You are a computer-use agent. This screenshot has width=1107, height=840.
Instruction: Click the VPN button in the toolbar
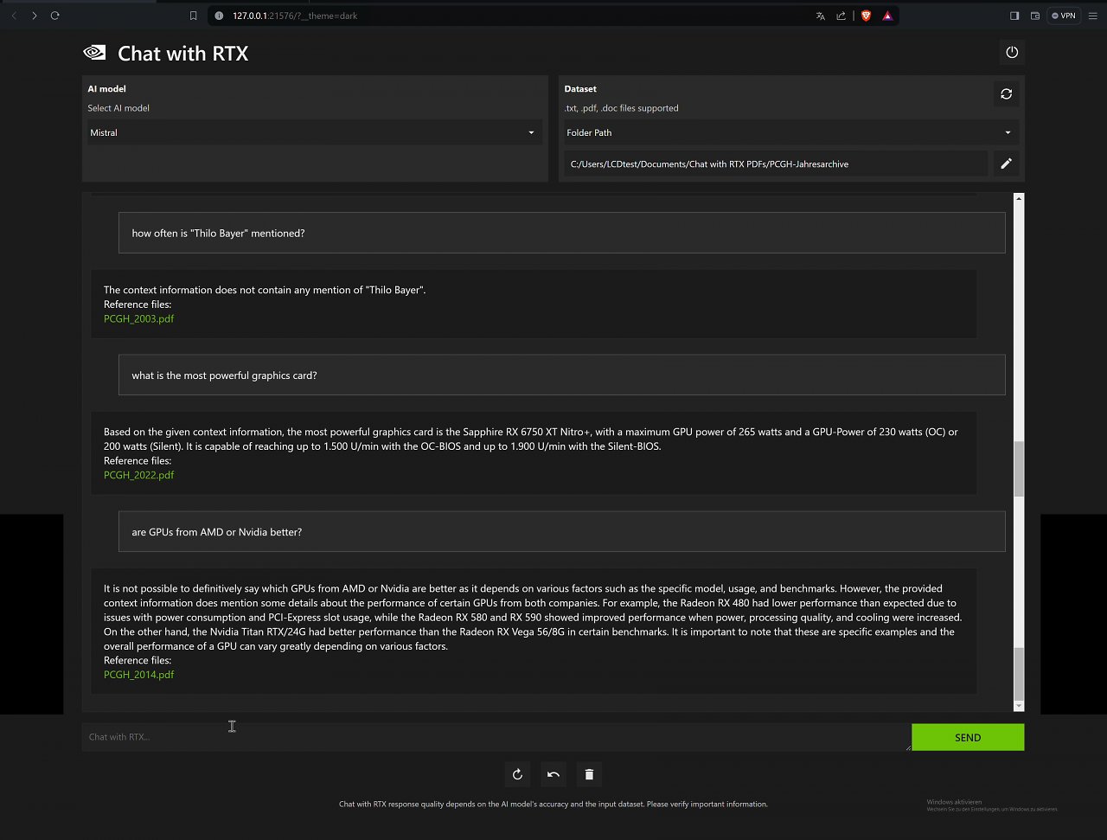coord(1064,16)
